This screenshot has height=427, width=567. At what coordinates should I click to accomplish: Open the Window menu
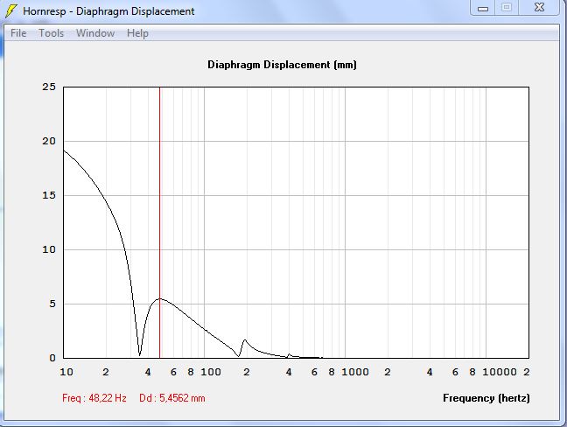tap(95, 33)
